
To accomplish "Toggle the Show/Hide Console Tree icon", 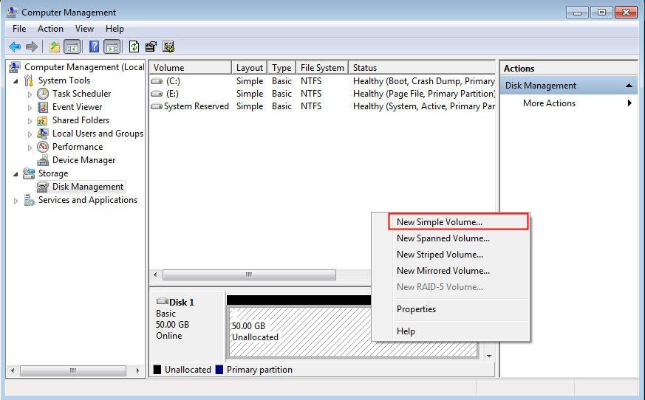I will coord(72,47).
